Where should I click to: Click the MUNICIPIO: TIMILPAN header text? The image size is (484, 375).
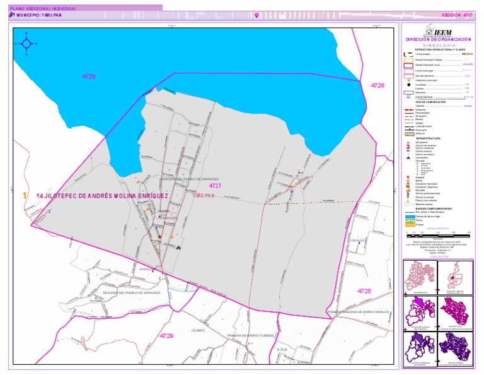(39, 15)
